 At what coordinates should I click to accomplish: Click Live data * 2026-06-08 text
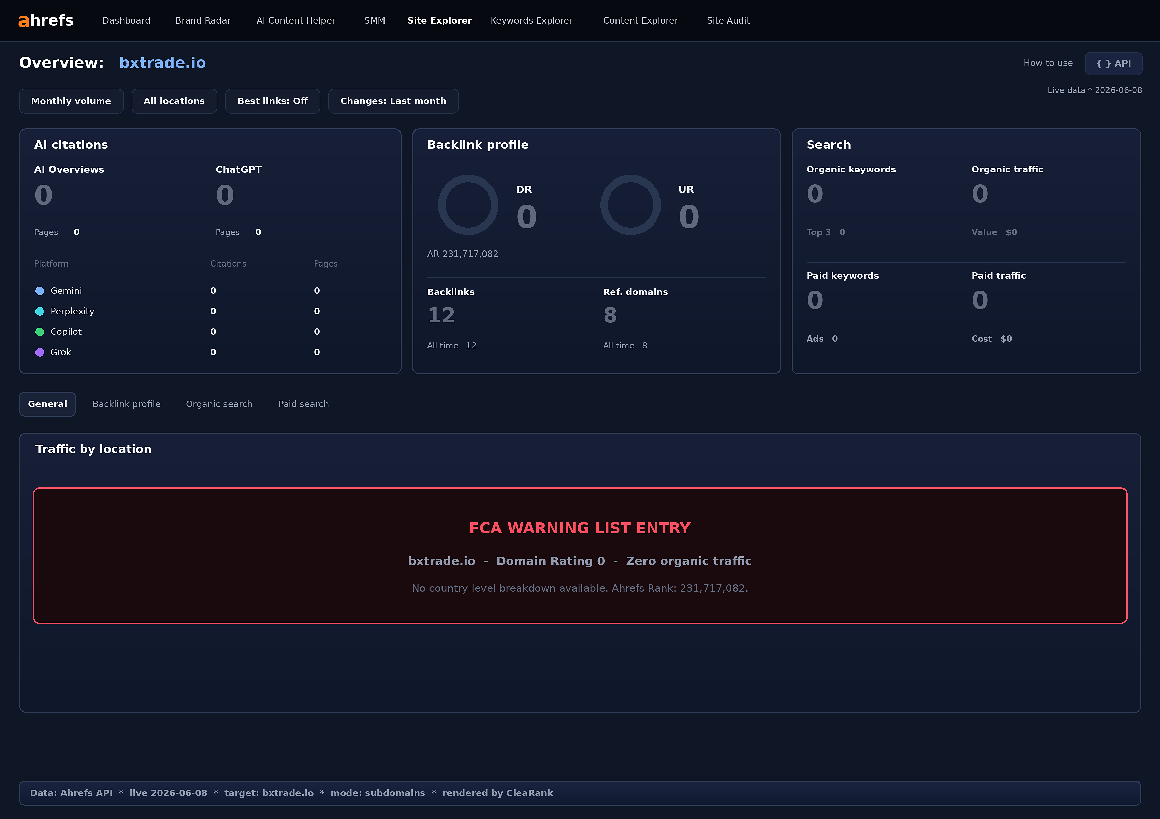point(1094,90)
